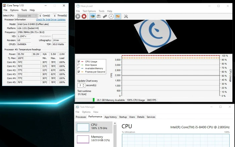Click the Core #0 temperature 74°C
The height and width of the screenshot is (147, 235).
coord(29,62)
